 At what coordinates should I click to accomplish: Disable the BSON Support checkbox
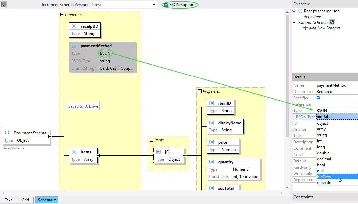click(x=166, y=5)
